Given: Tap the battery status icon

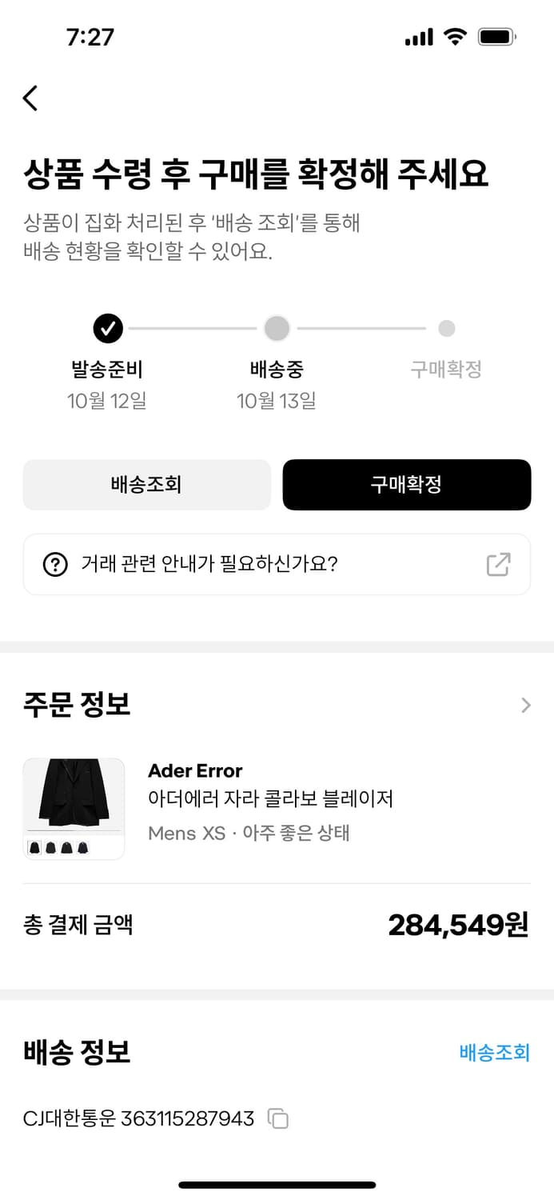Looking at the screenshot, I should tap(496, 37).
